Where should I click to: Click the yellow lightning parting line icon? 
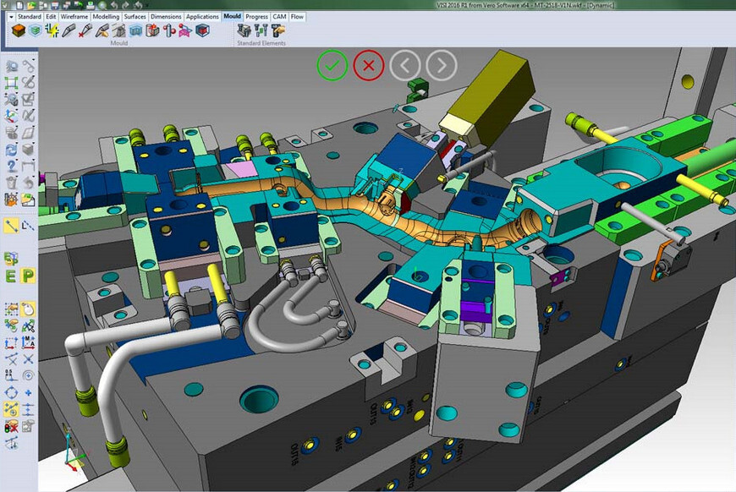pos(52,31)
